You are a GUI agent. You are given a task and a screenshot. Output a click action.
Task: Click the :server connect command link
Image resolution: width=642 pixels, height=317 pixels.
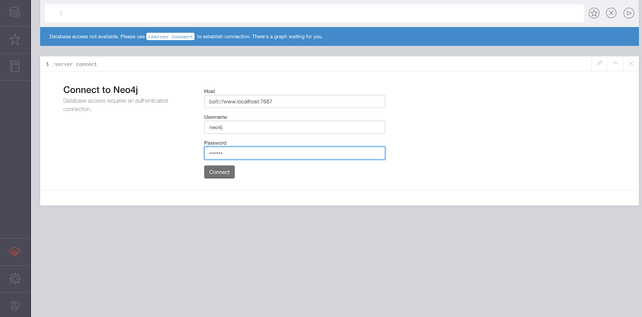(171, 36)
